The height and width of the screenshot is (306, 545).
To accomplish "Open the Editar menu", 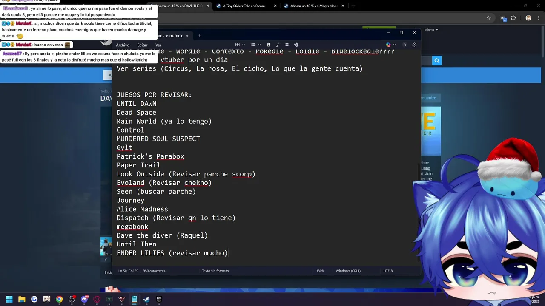I will pos(142,45).
